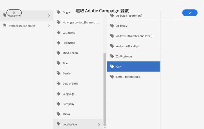Image resolution: width=204 pixels, height=129 pixels.
Task: Click the tag icon beside Address 1 (apartment)
Action: click(x=112, y=15)
